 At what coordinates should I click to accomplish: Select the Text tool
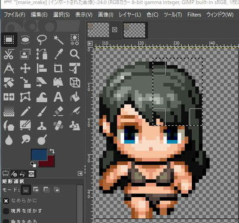[x=59, y=97]
